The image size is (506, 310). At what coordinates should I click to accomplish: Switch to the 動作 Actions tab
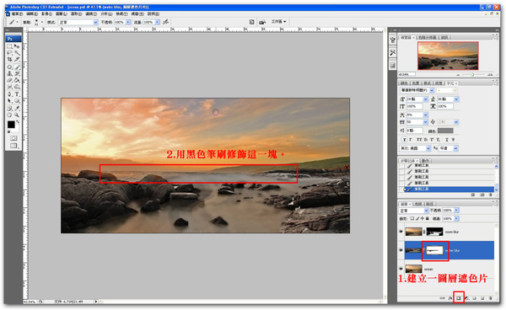425,161
